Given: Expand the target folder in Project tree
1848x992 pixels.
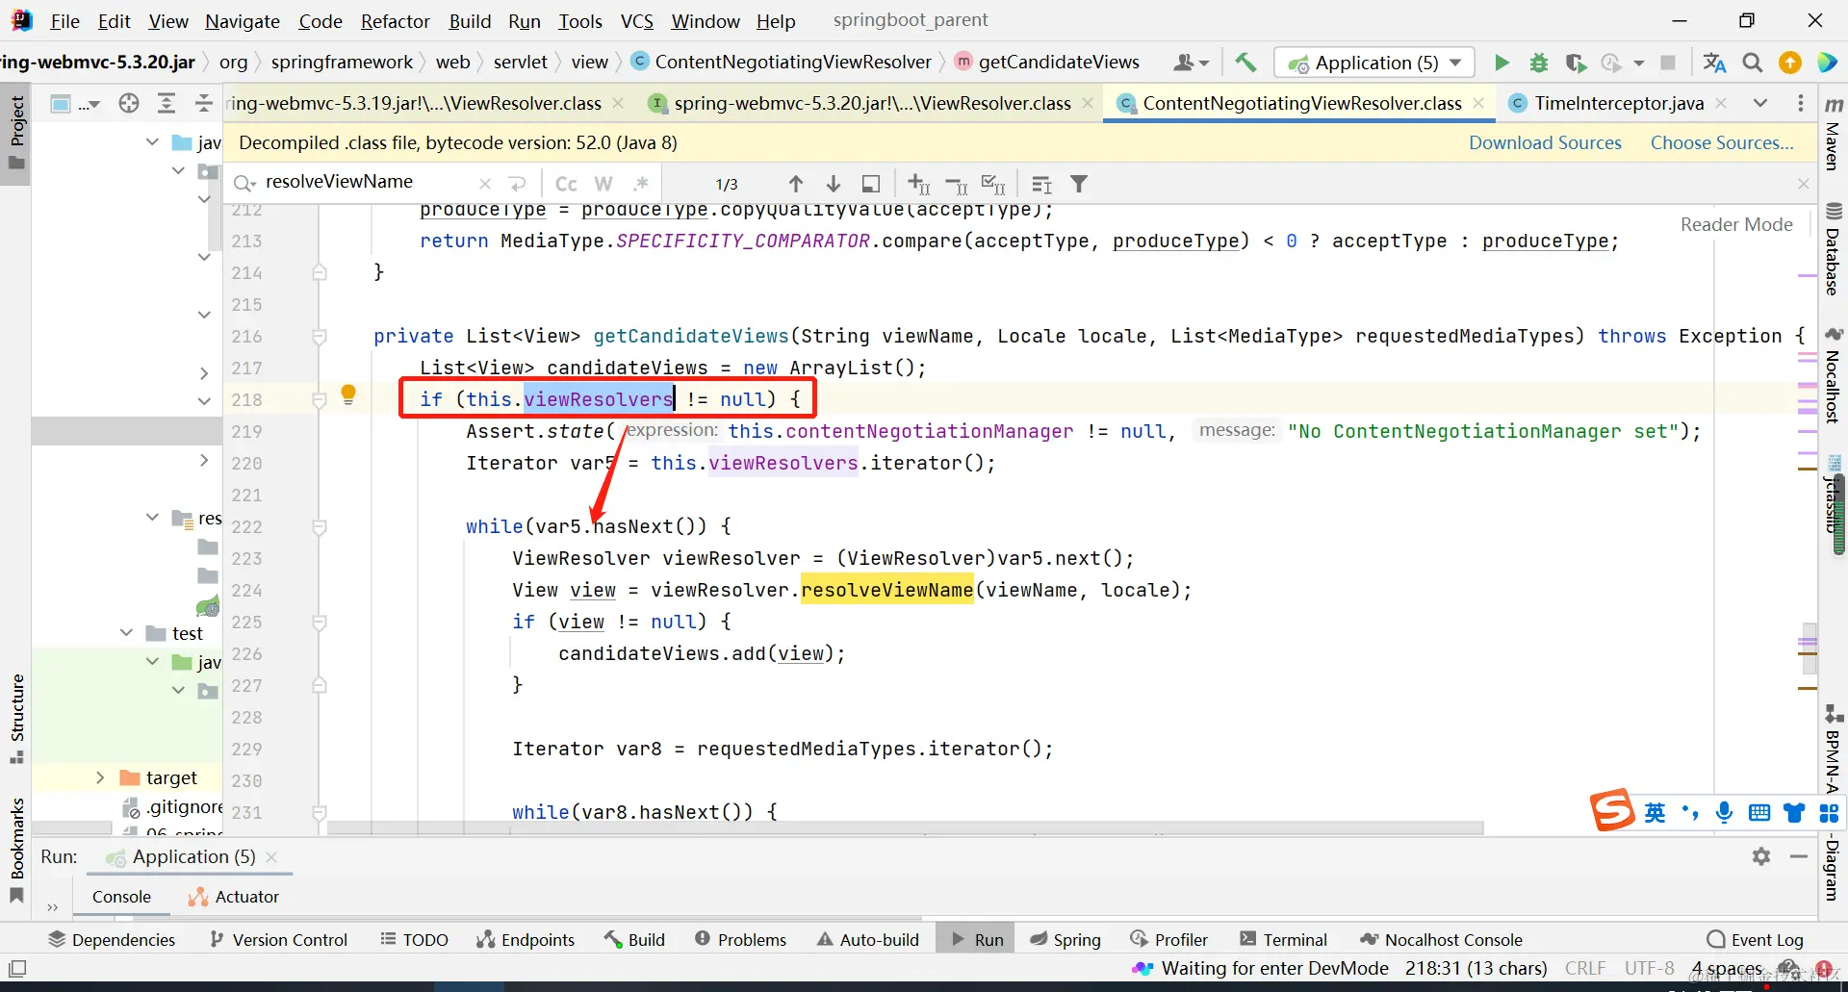Looking at the screenshot, I should [x=100, y=777].
